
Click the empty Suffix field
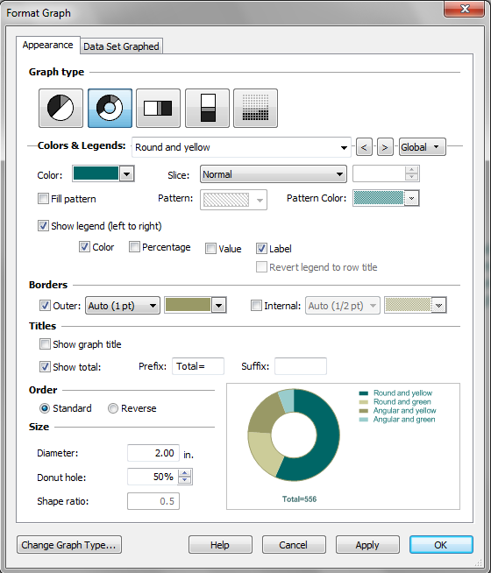(x=301, y=366)
